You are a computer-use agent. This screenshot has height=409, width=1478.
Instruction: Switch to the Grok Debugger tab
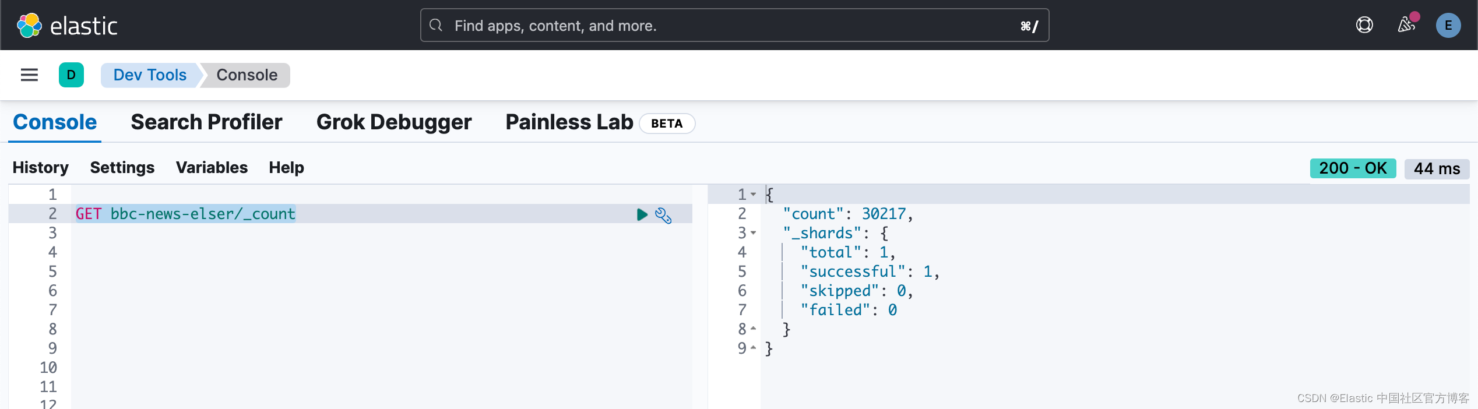tap(394, 122)
